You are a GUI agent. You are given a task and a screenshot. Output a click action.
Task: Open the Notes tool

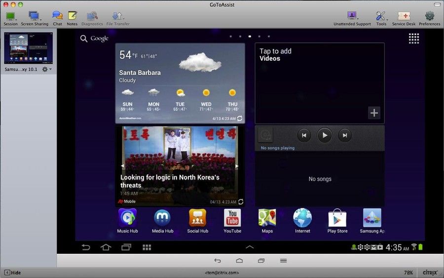pos(72,19)
